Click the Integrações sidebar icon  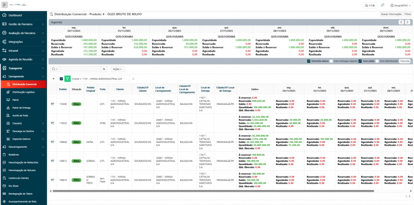(4, 42)
